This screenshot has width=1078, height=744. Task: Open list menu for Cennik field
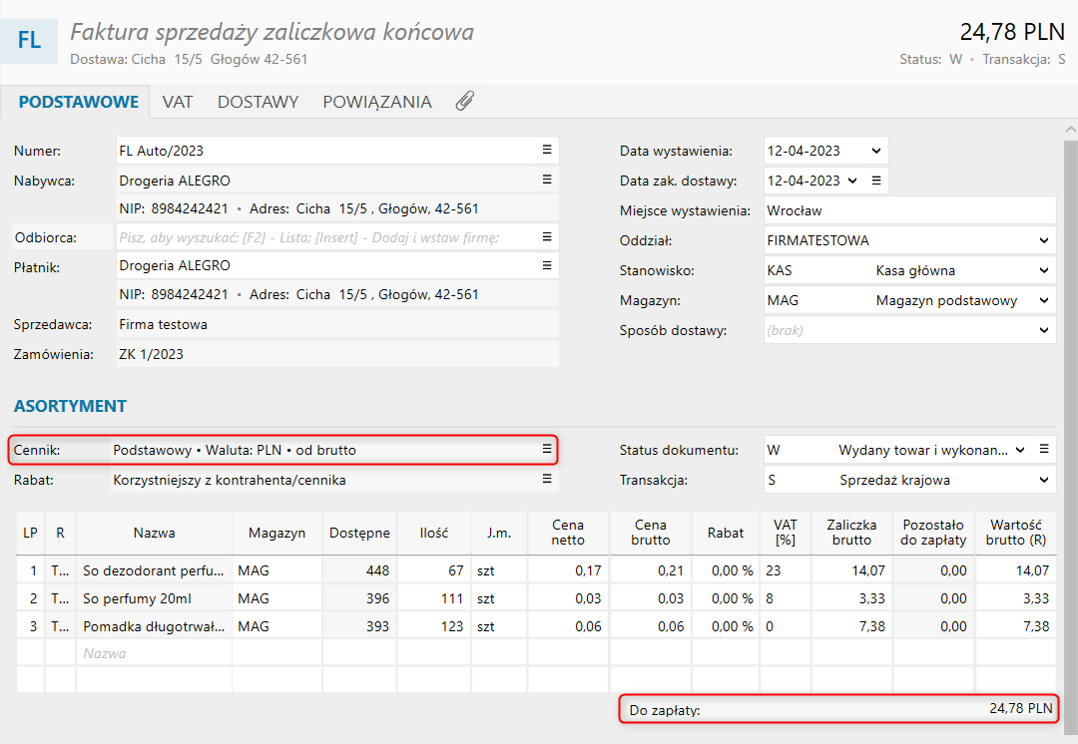(546, 450)
